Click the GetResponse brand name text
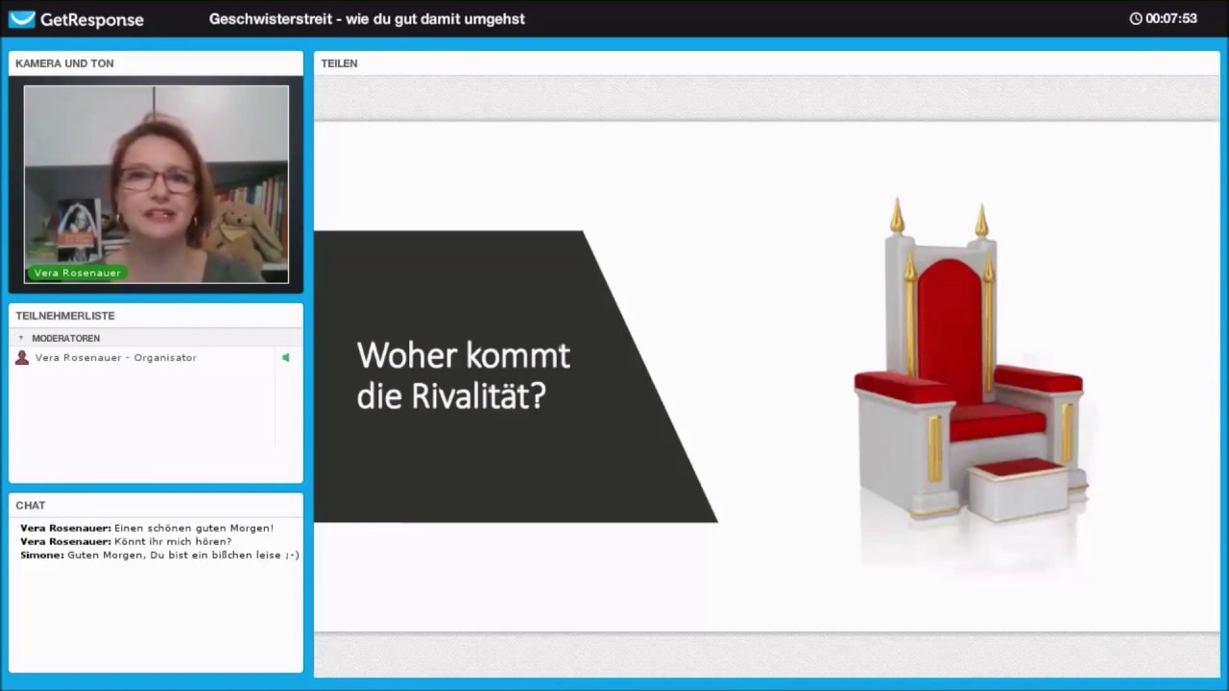Viewport: 1229px width, 691px height. click(x=92, y=19)
